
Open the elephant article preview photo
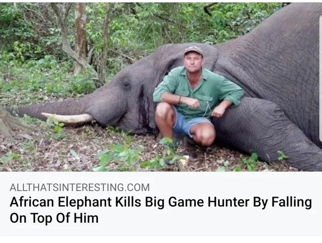tap(161, 87)
